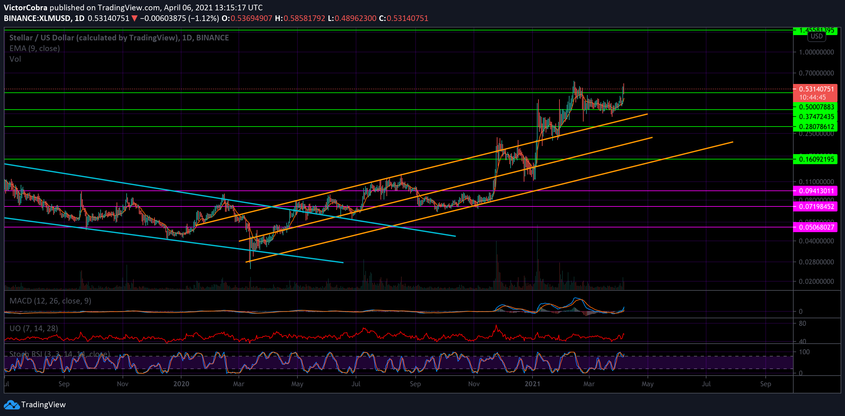Click the BINANCE:XLMUSD, 1D symbol header text
Viewport: 845px width, 416px height.
click(x=44, y=18)
